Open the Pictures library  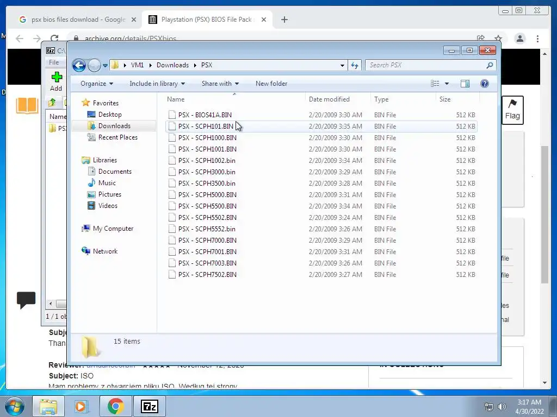point(109,194)
